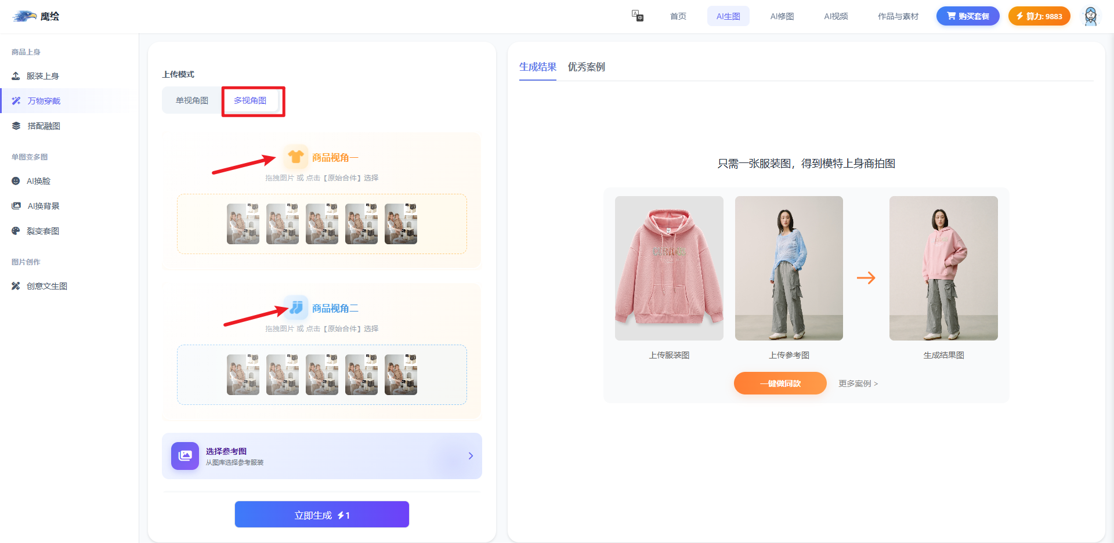Screen dimensions: 1114x543
Task: Check the 算力 9883 balance button
Action: pos(1039,16)
